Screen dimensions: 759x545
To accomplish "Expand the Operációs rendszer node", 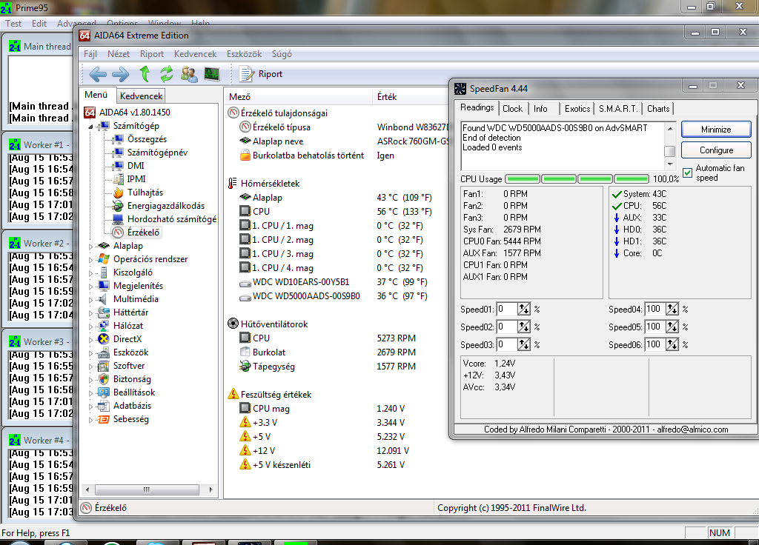I will (90, 260).
